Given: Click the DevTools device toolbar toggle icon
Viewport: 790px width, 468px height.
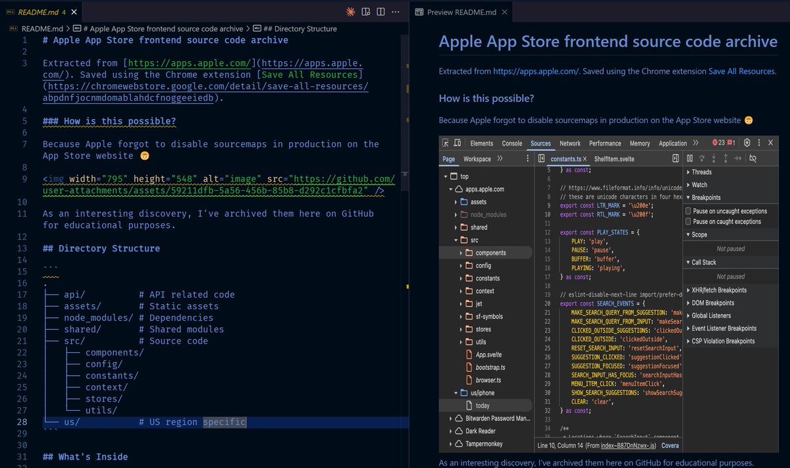Looking at the screenshot, I should point(458,143).
